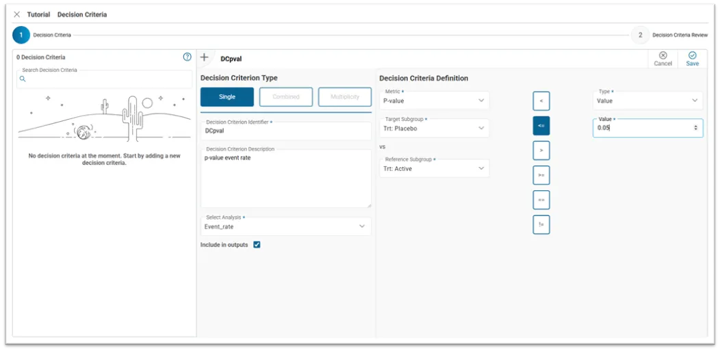Click the Value stepper arrows
This screenshot has height=351, width=720.
696,128
